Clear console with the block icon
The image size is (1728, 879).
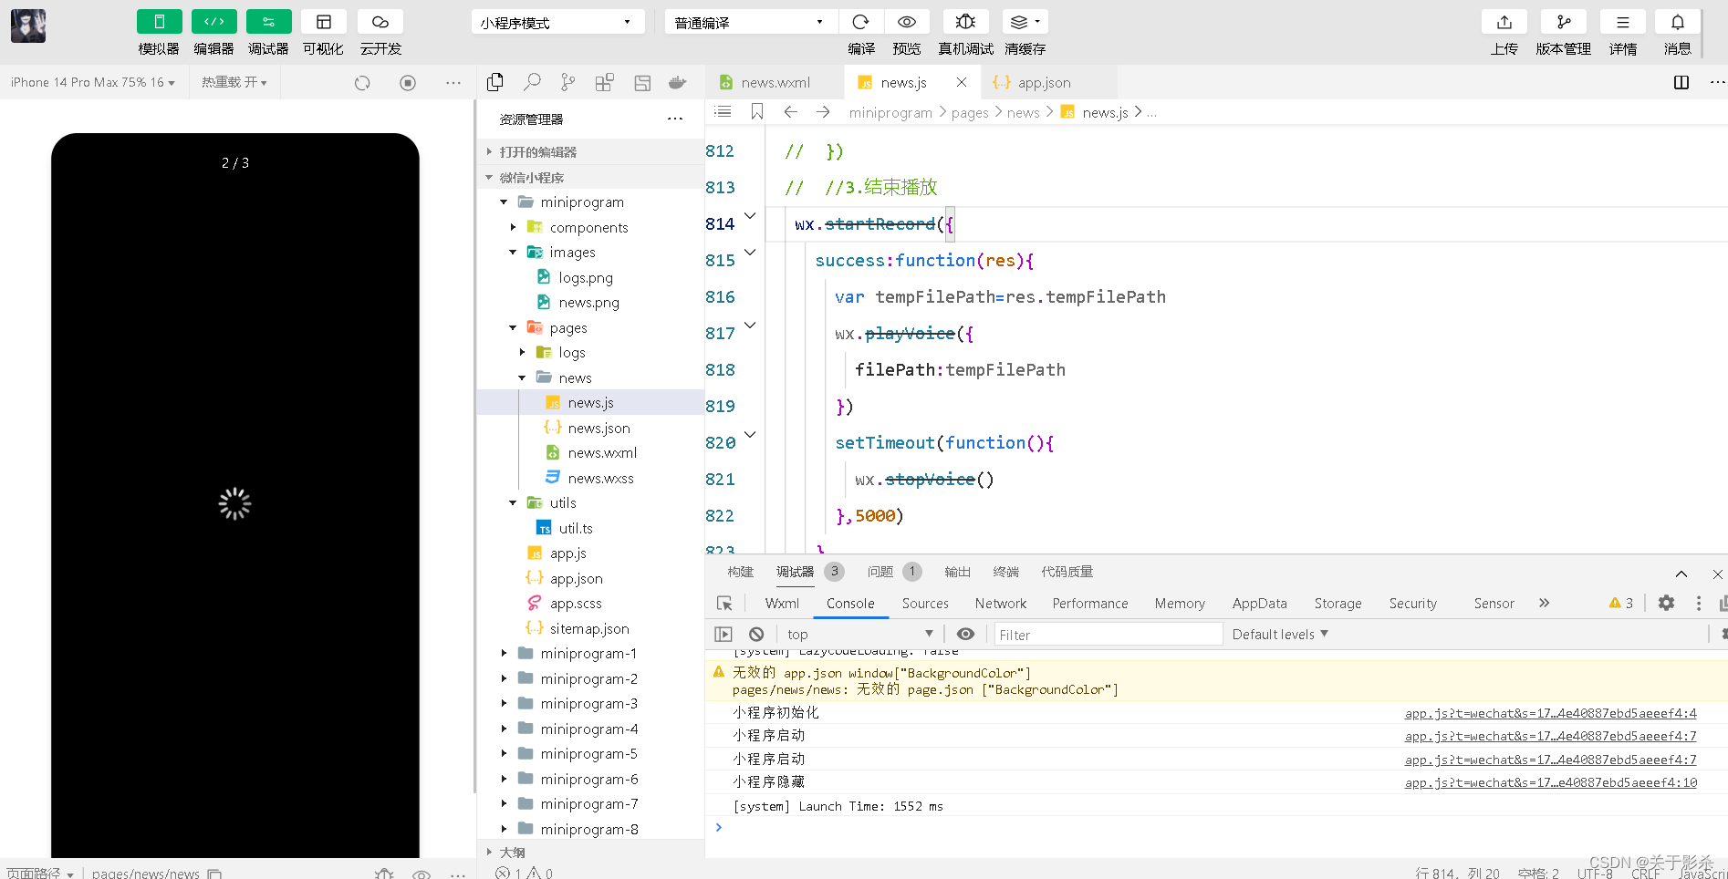click(x=756, y=634)
